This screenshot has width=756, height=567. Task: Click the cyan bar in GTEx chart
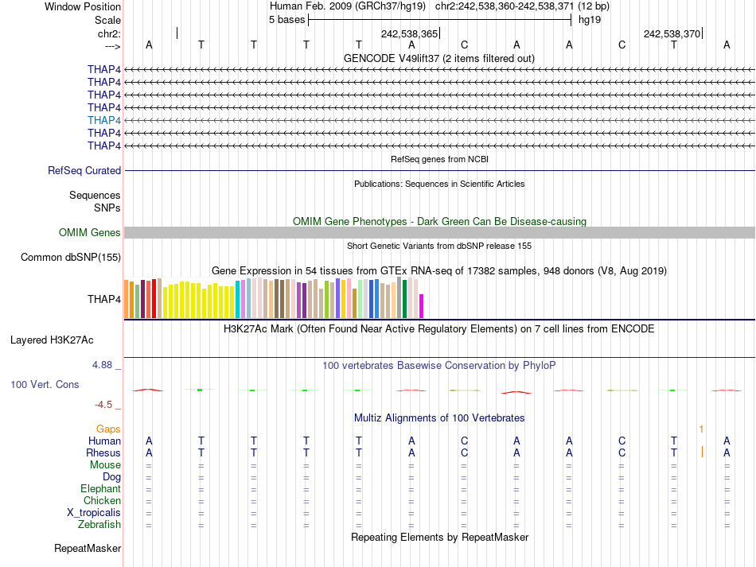237,299
